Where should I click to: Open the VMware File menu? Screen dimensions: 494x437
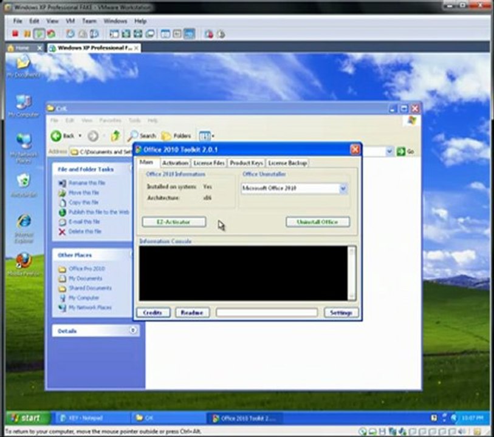(18, 21)
